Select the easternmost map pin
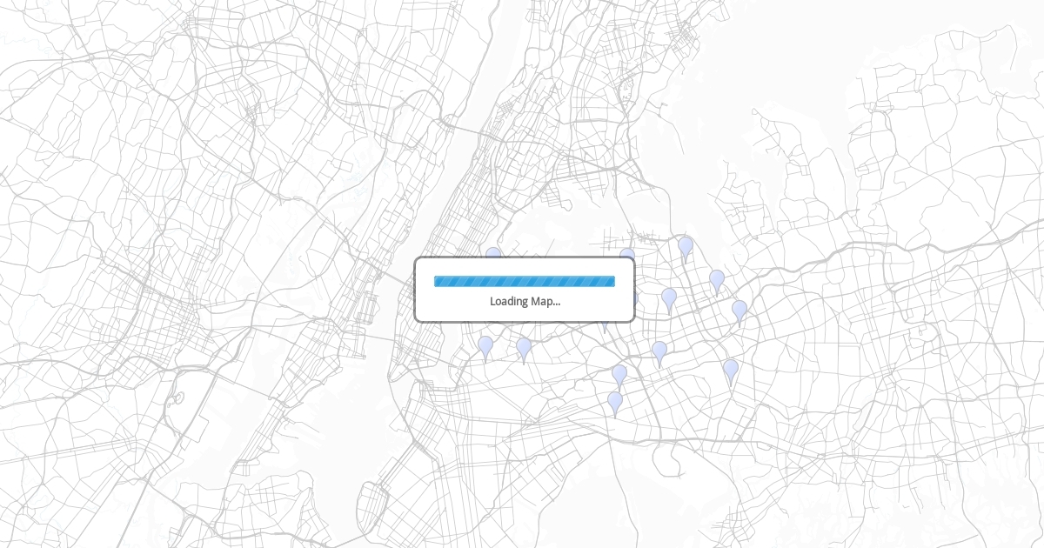1044x548 pixels. tap(739, 310)
